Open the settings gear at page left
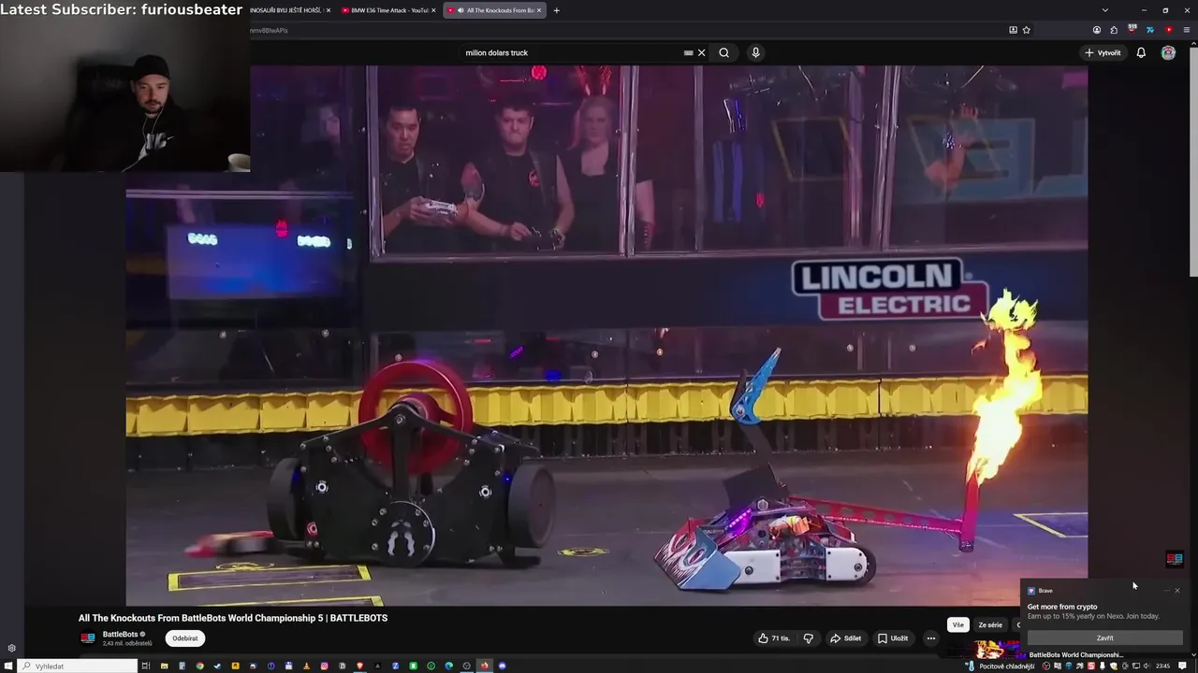This screenshot has height=673, width=1198. (x=11, y=648)
